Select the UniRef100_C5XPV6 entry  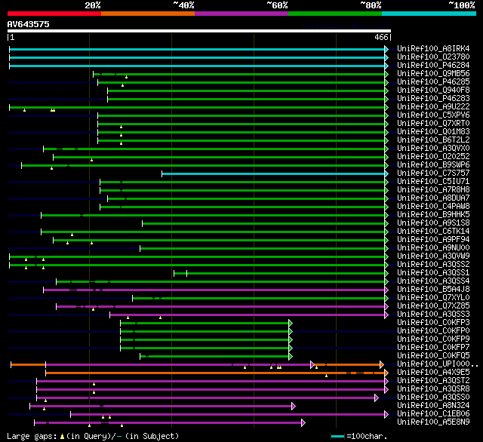click(433, 115)
